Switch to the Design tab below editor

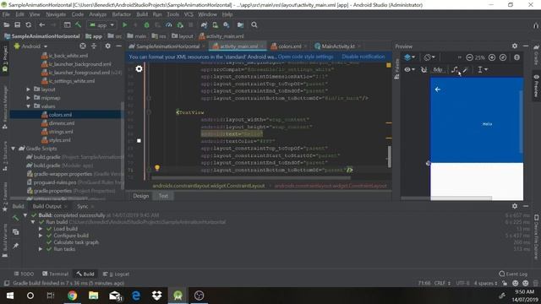(141, 196)
